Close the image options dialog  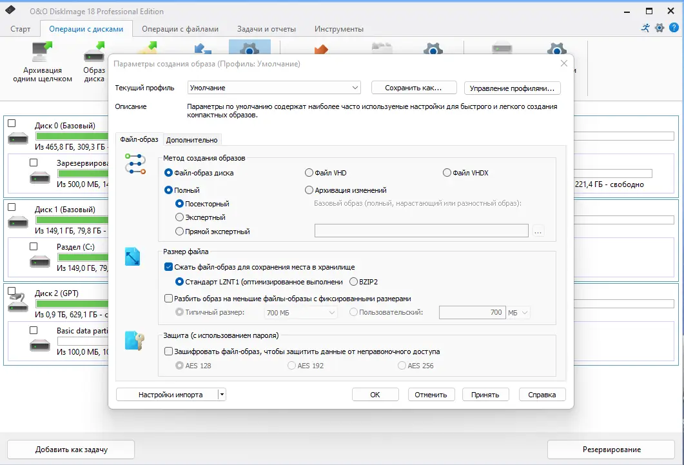[x=563, y=63]
